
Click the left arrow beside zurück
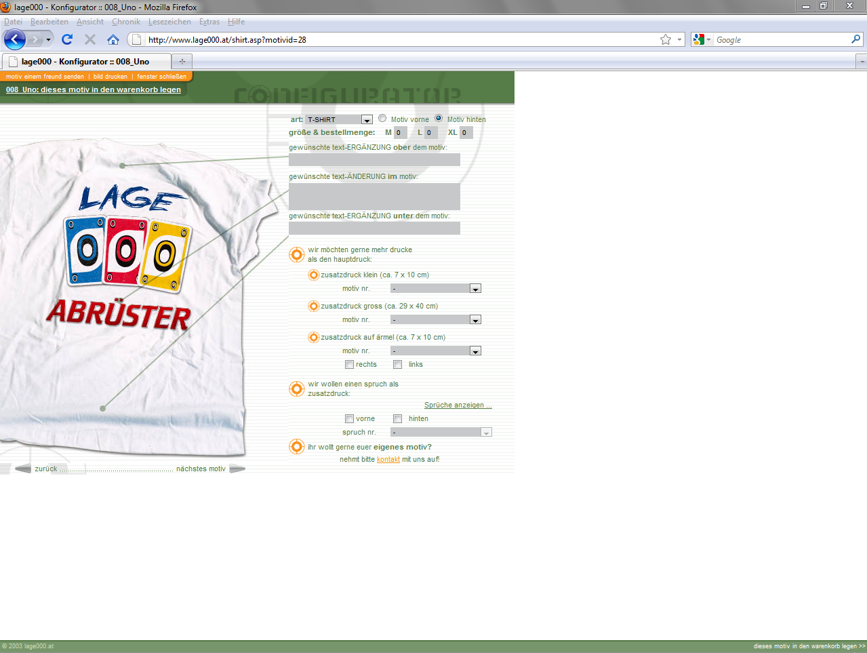22,469
